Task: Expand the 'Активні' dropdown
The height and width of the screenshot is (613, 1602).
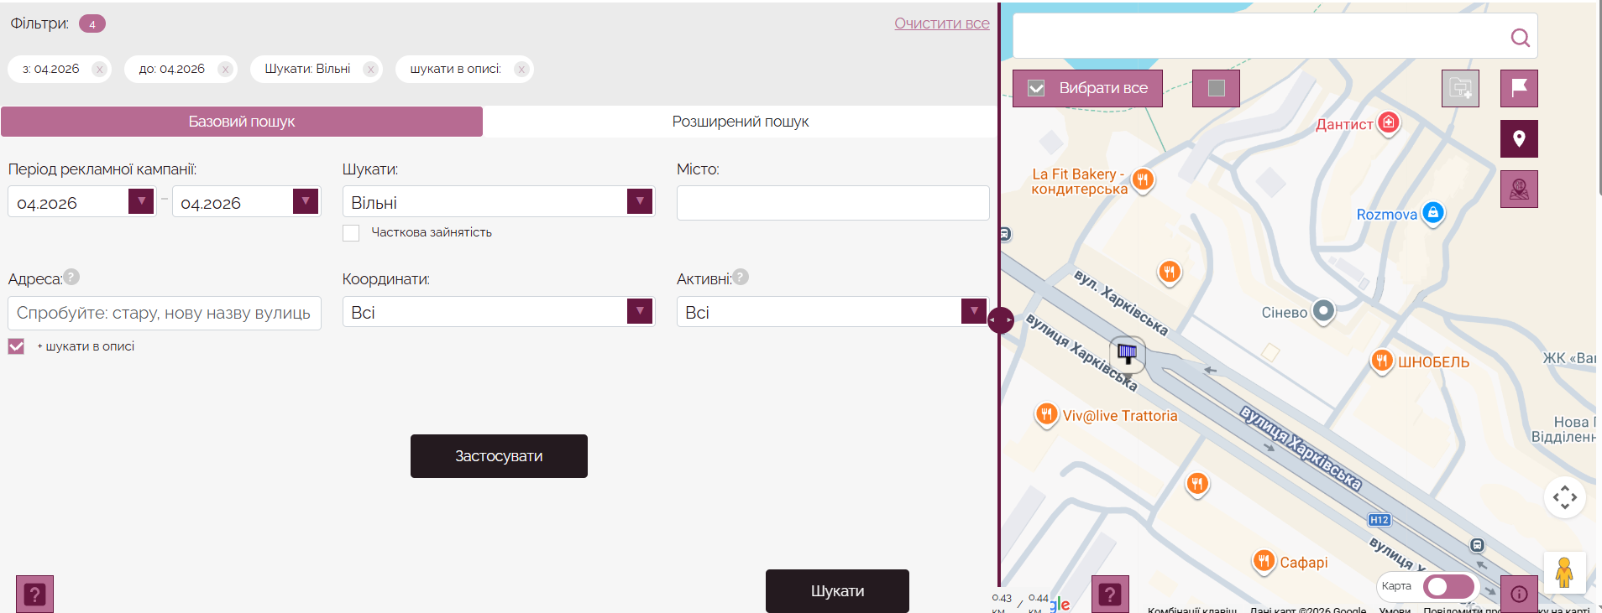Action: [974, 311]
